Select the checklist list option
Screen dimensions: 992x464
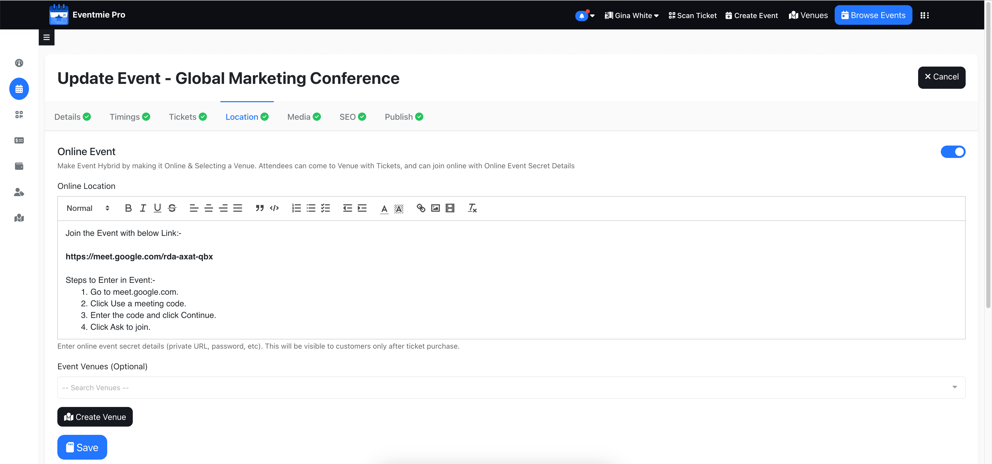326,208
